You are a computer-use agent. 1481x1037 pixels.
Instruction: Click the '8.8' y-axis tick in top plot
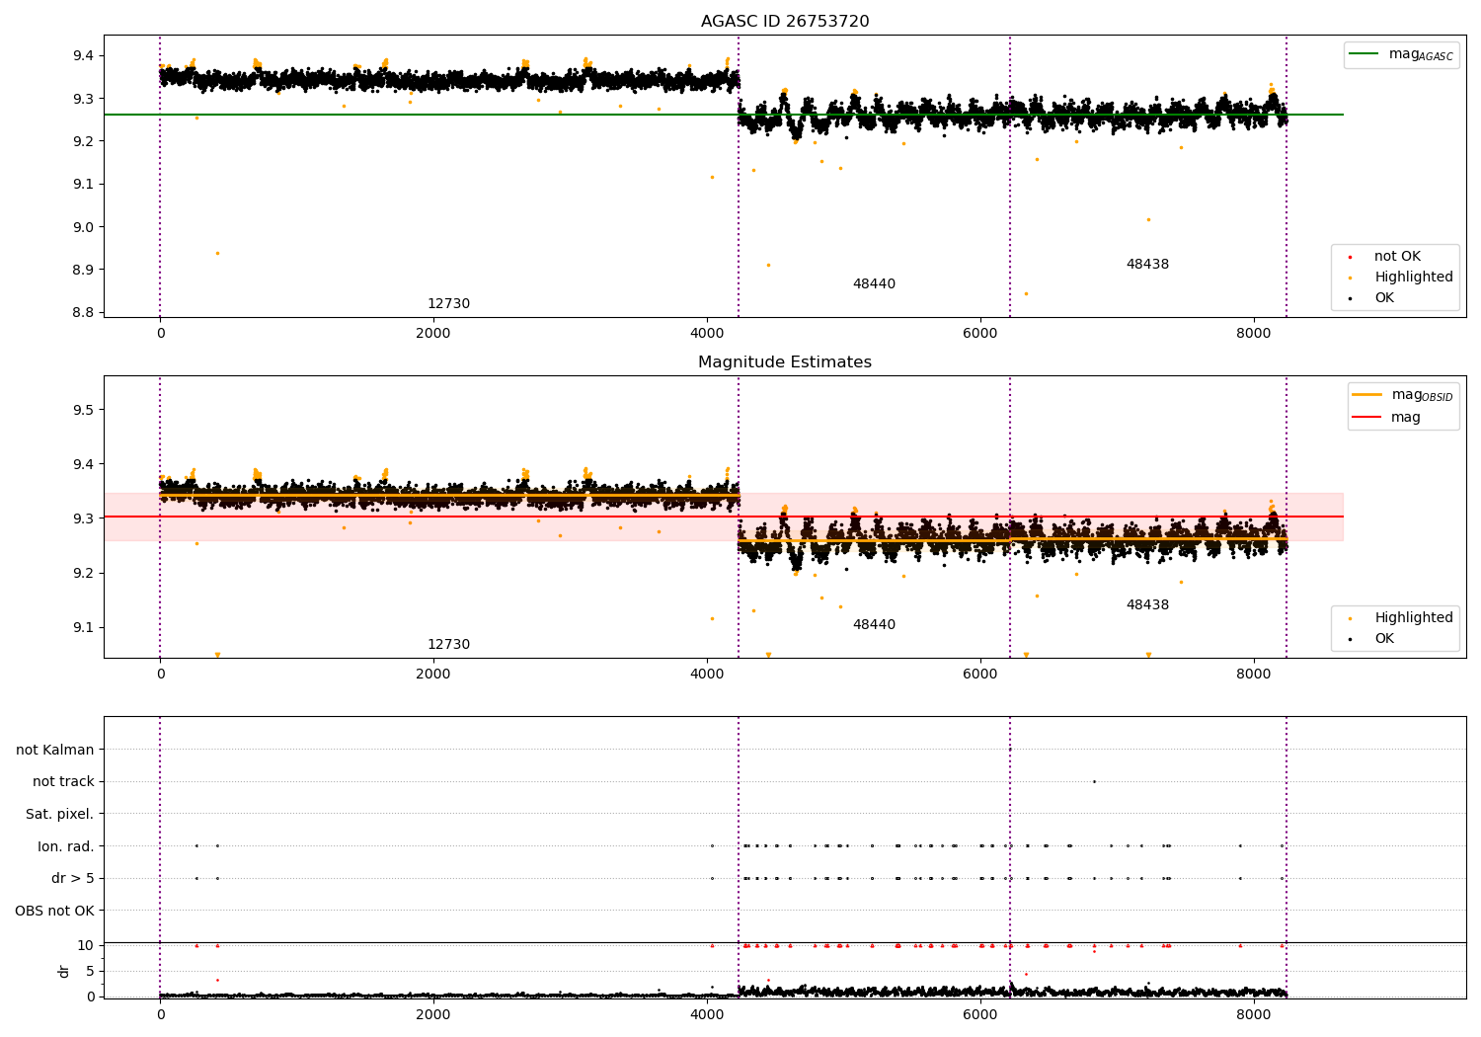pyautogui.click(x=84, y=313)
